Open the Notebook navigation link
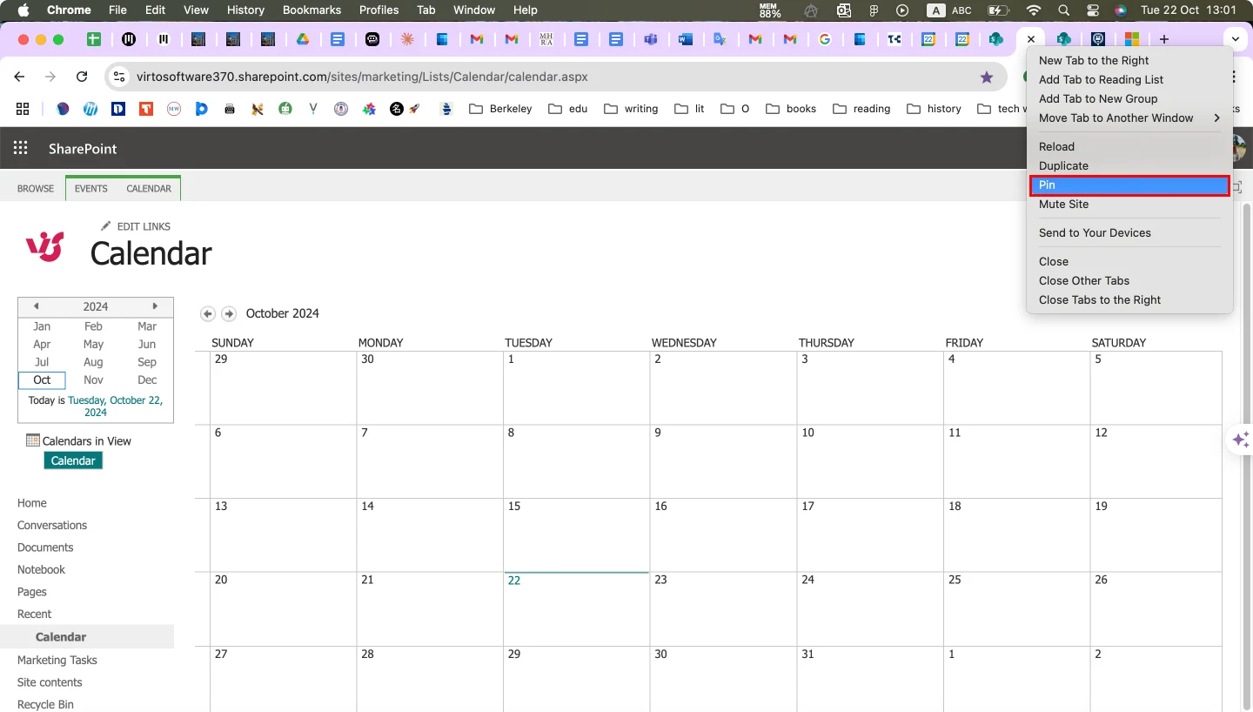Image resolution: width=1253 pixels, height=712 pixels. [42, 569]
